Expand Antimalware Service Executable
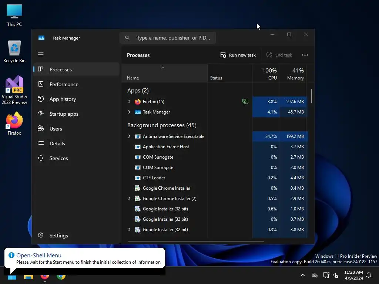The height and width of the screenshot is (284, 379). click(x=129, y=136)
